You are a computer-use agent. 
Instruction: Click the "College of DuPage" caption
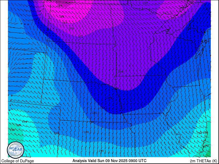point(18,161)
